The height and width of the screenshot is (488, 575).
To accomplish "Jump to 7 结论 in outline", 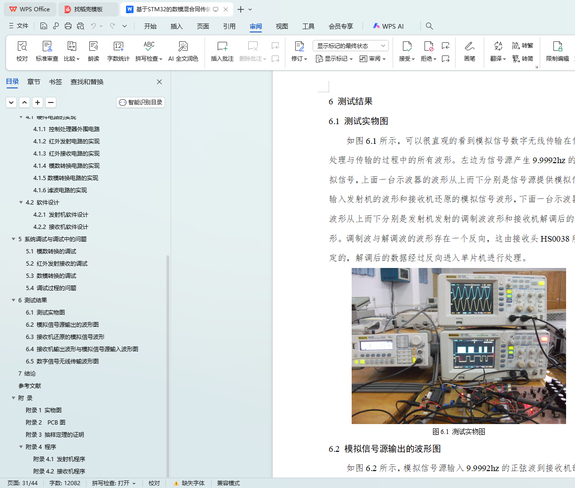I will 27,374.
